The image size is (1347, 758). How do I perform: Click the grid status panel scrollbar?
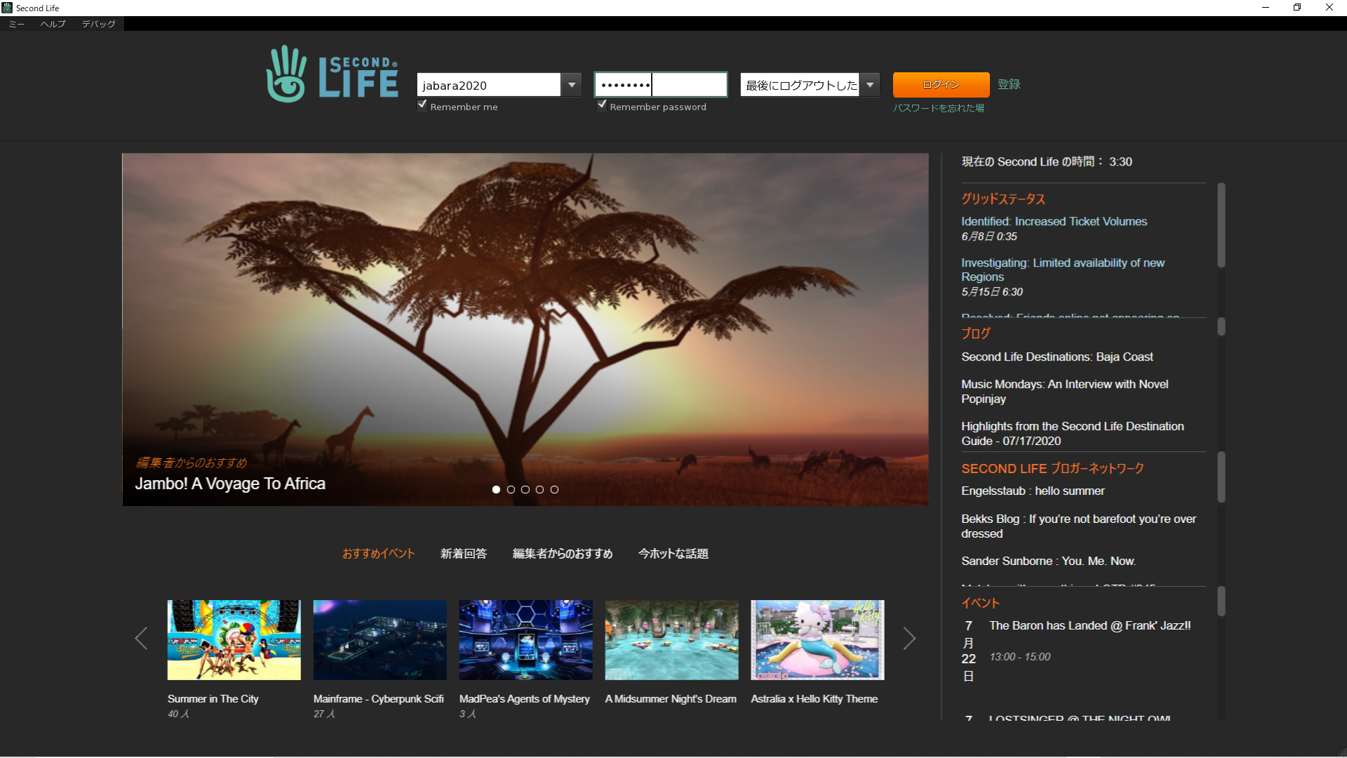(1221, 225)
